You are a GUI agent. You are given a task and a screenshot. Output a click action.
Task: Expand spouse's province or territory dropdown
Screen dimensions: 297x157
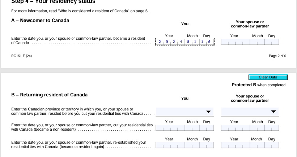[x=250, y=112]
